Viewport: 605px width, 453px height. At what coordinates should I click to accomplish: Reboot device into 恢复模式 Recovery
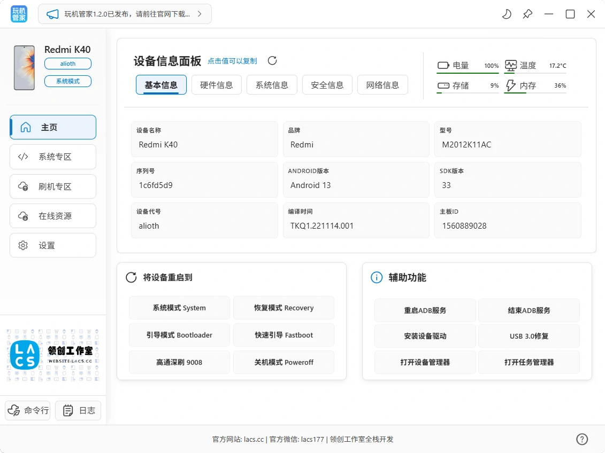coord(284,308)
